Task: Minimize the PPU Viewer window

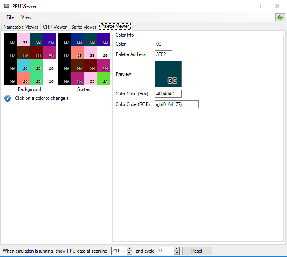Action: (x=241, y=6)
